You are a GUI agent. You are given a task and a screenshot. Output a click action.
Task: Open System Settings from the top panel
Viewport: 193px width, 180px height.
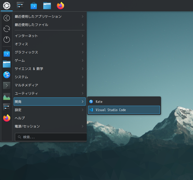coord(20,6)
